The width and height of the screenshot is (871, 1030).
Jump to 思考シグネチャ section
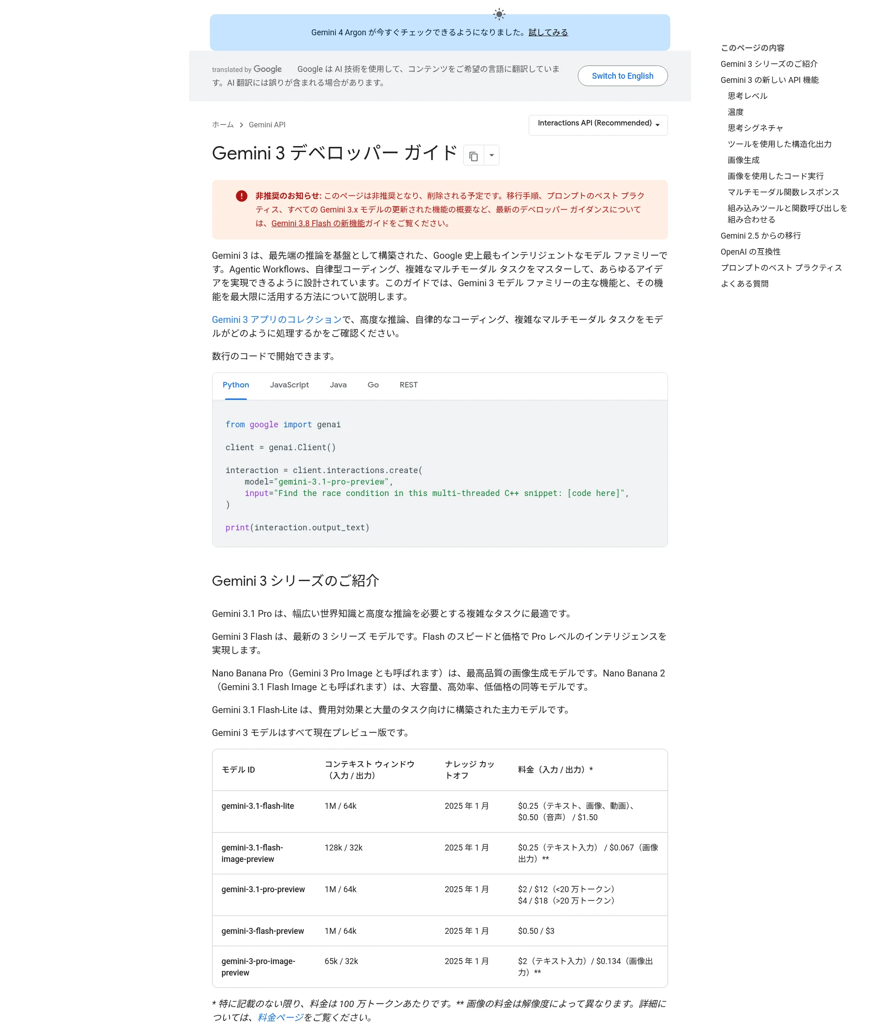click(x=755, y=128)
